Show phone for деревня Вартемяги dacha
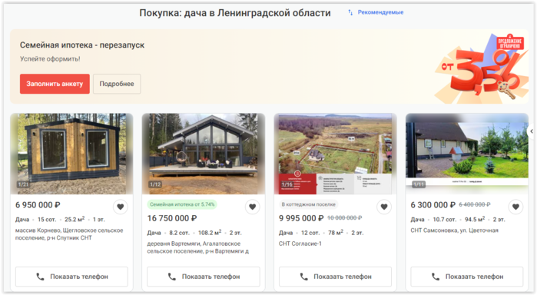Screen dimensions: 537x295 [204, 277]
